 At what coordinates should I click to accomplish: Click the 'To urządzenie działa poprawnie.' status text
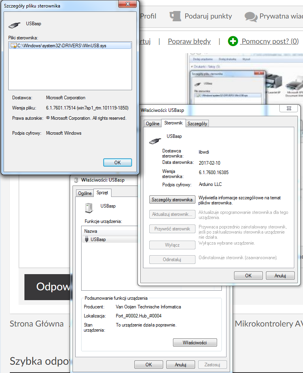click(x=146, y=325)
